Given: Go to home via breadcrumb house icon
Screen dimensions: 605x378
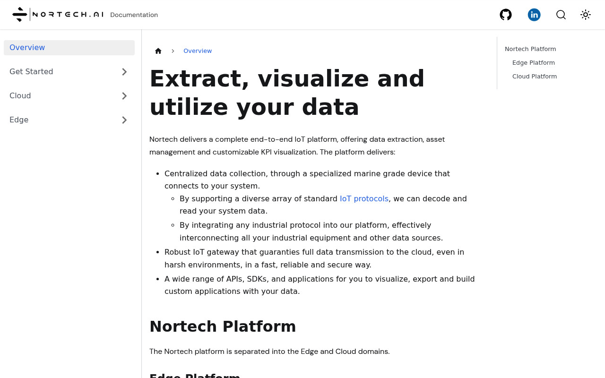Looking at the screenshot, I should (x=158, y=51).
